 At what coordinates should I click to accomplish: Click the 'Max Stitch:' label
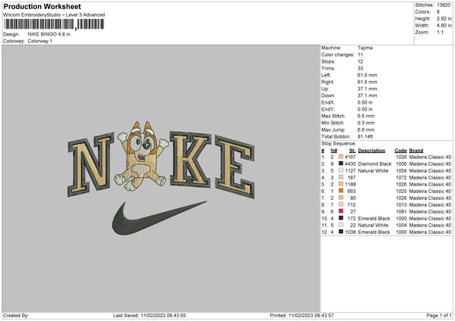click(333, 116)
